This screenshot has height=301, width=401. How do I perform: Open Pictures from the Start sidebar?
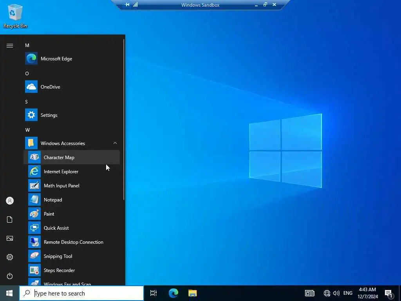[x=10, y=238]
